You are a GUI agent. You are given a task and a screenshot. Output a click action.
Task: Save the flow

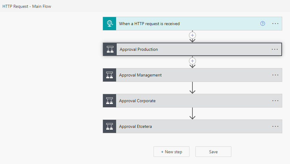click(213, 152)
